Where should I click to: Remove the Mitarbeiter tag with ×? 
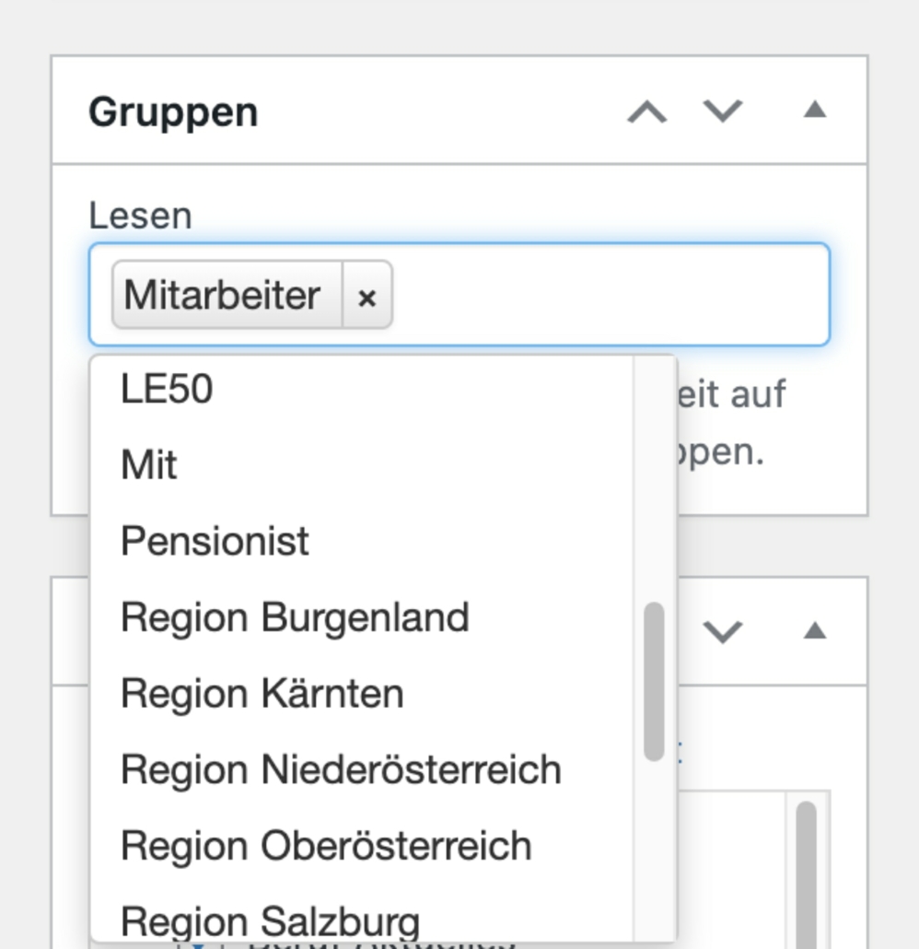[x=367, y=296]
